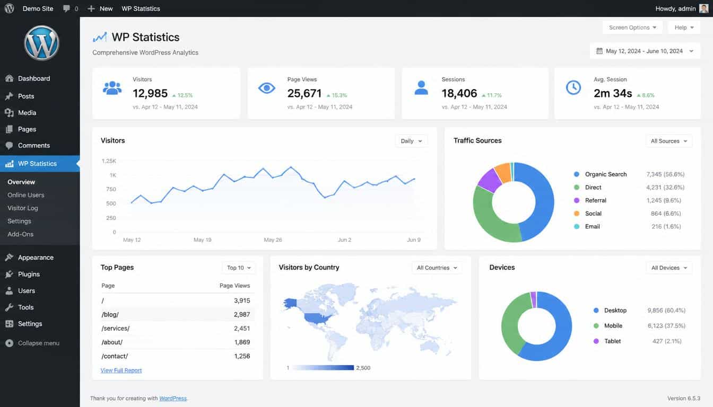The width and height of the screenshot is (713, 407).
Task: Click the Pages icon in sidebar
Action: (9, 129)
